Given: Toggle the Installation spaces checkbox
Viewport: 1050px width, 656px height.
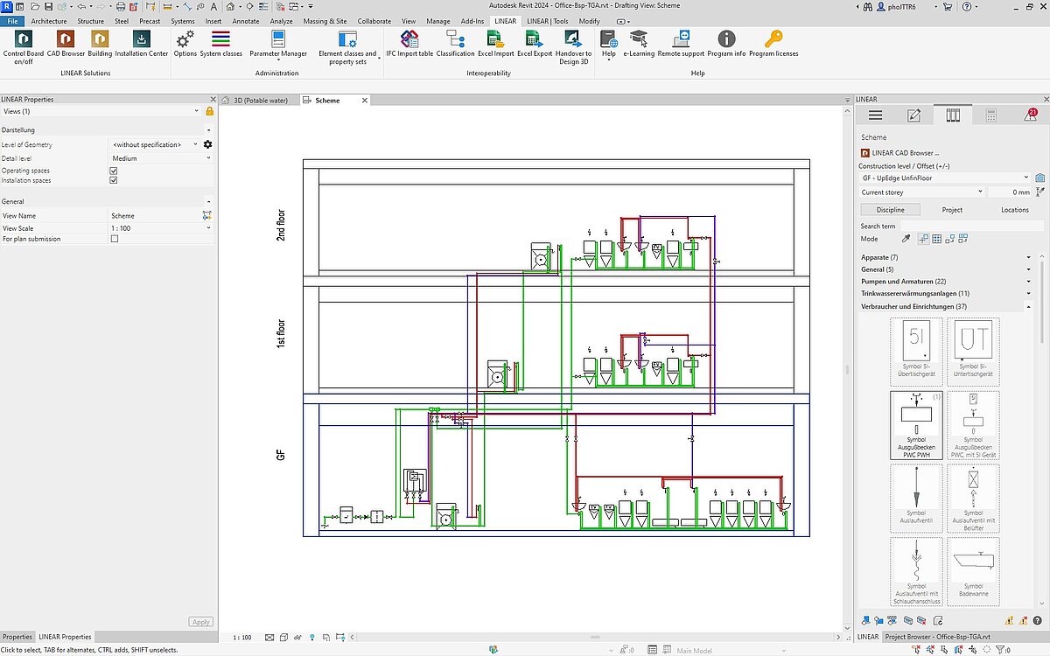Looking at the screenshot, I should point(114,180).
